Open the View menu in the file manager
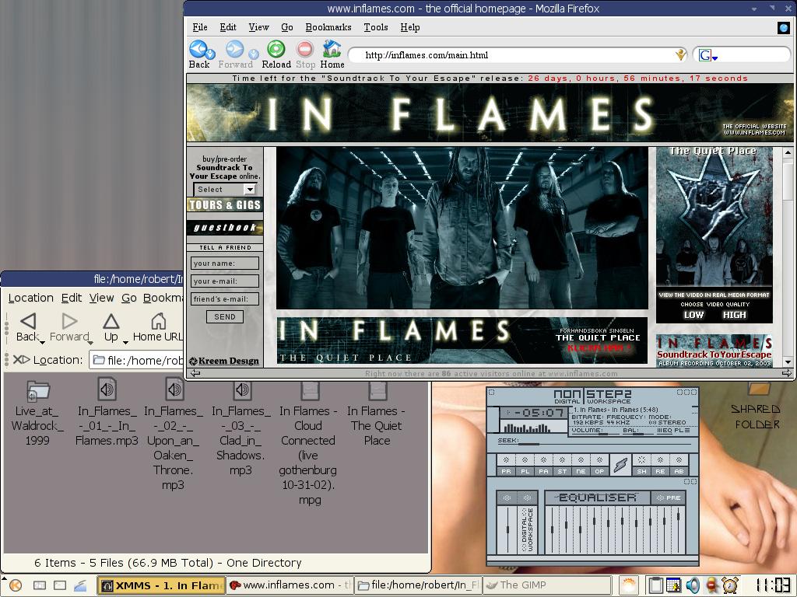The image size is (797, 597). point(101,298)
